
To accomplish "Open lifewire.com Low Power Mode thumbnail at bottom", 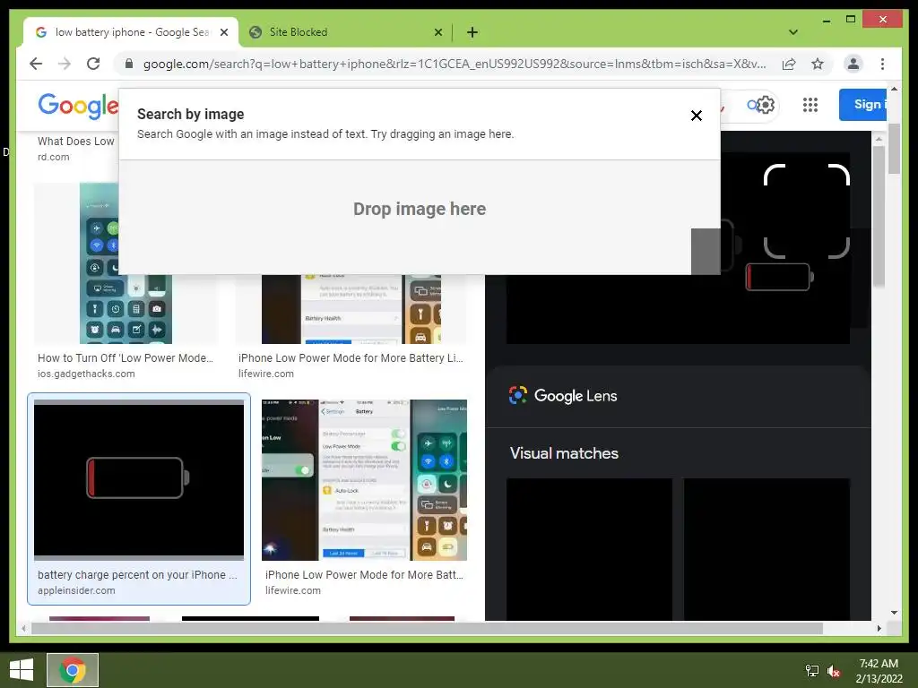I will pyautogui.click(x=364, y=480).
